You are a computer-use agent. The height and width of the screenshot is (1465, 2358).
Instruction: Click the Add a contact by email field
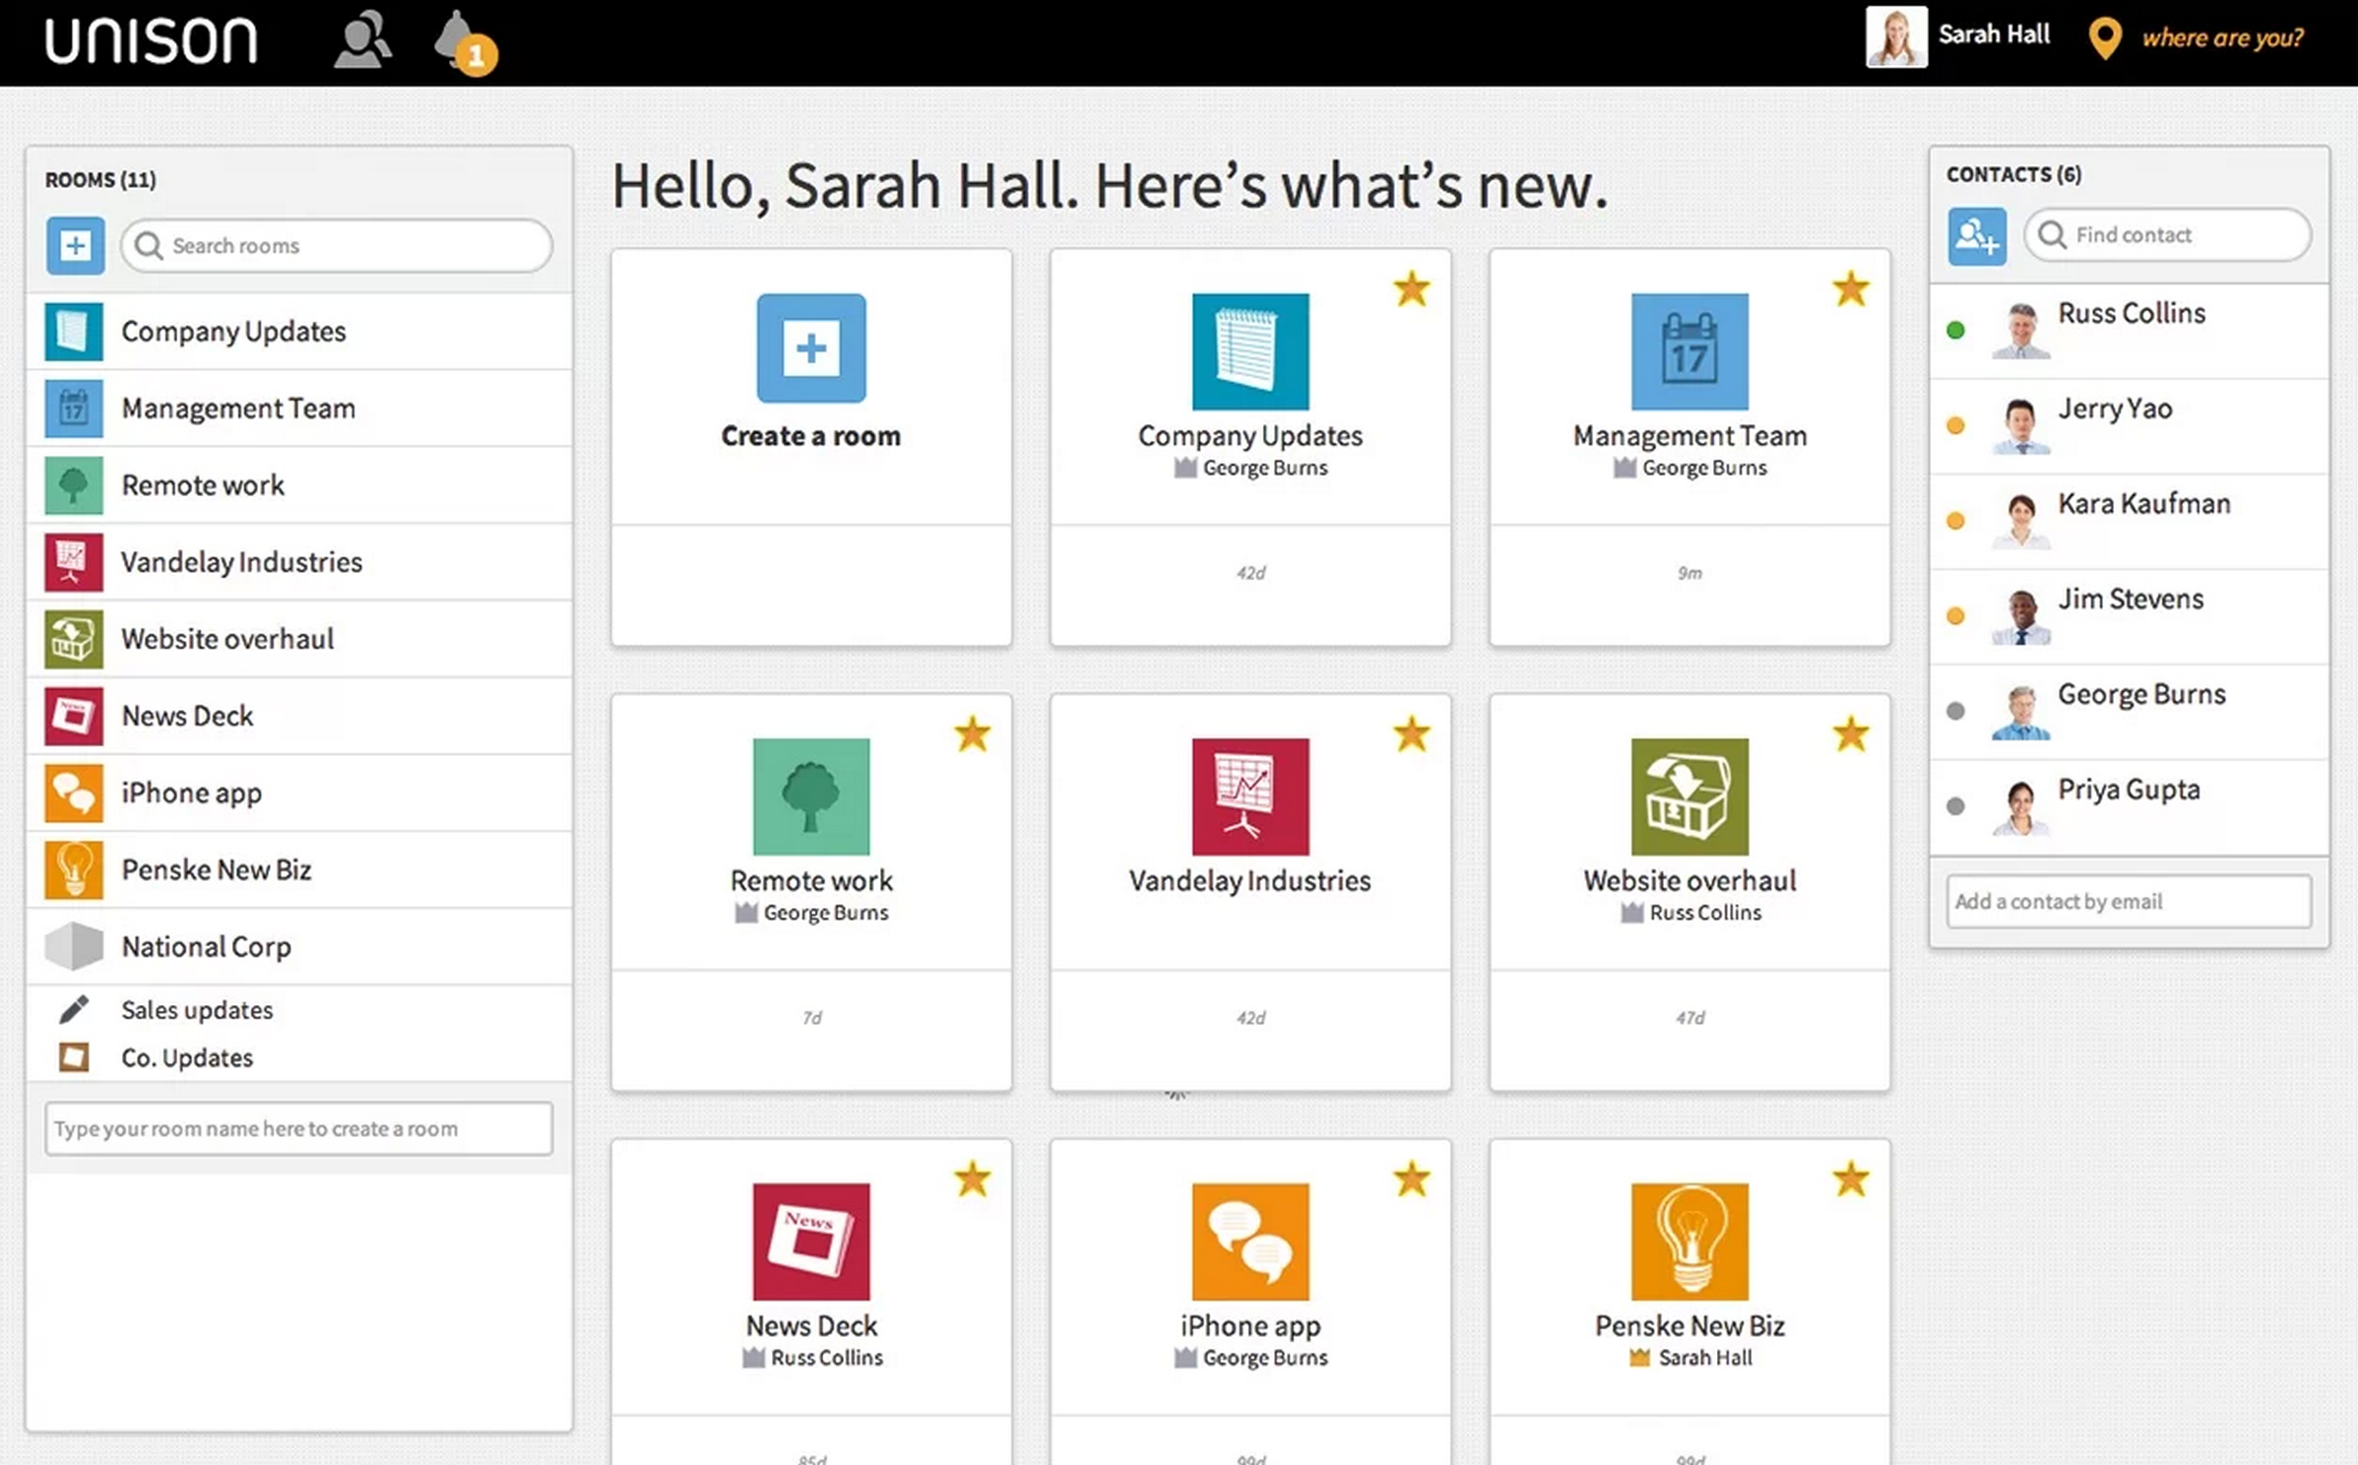2128,901
